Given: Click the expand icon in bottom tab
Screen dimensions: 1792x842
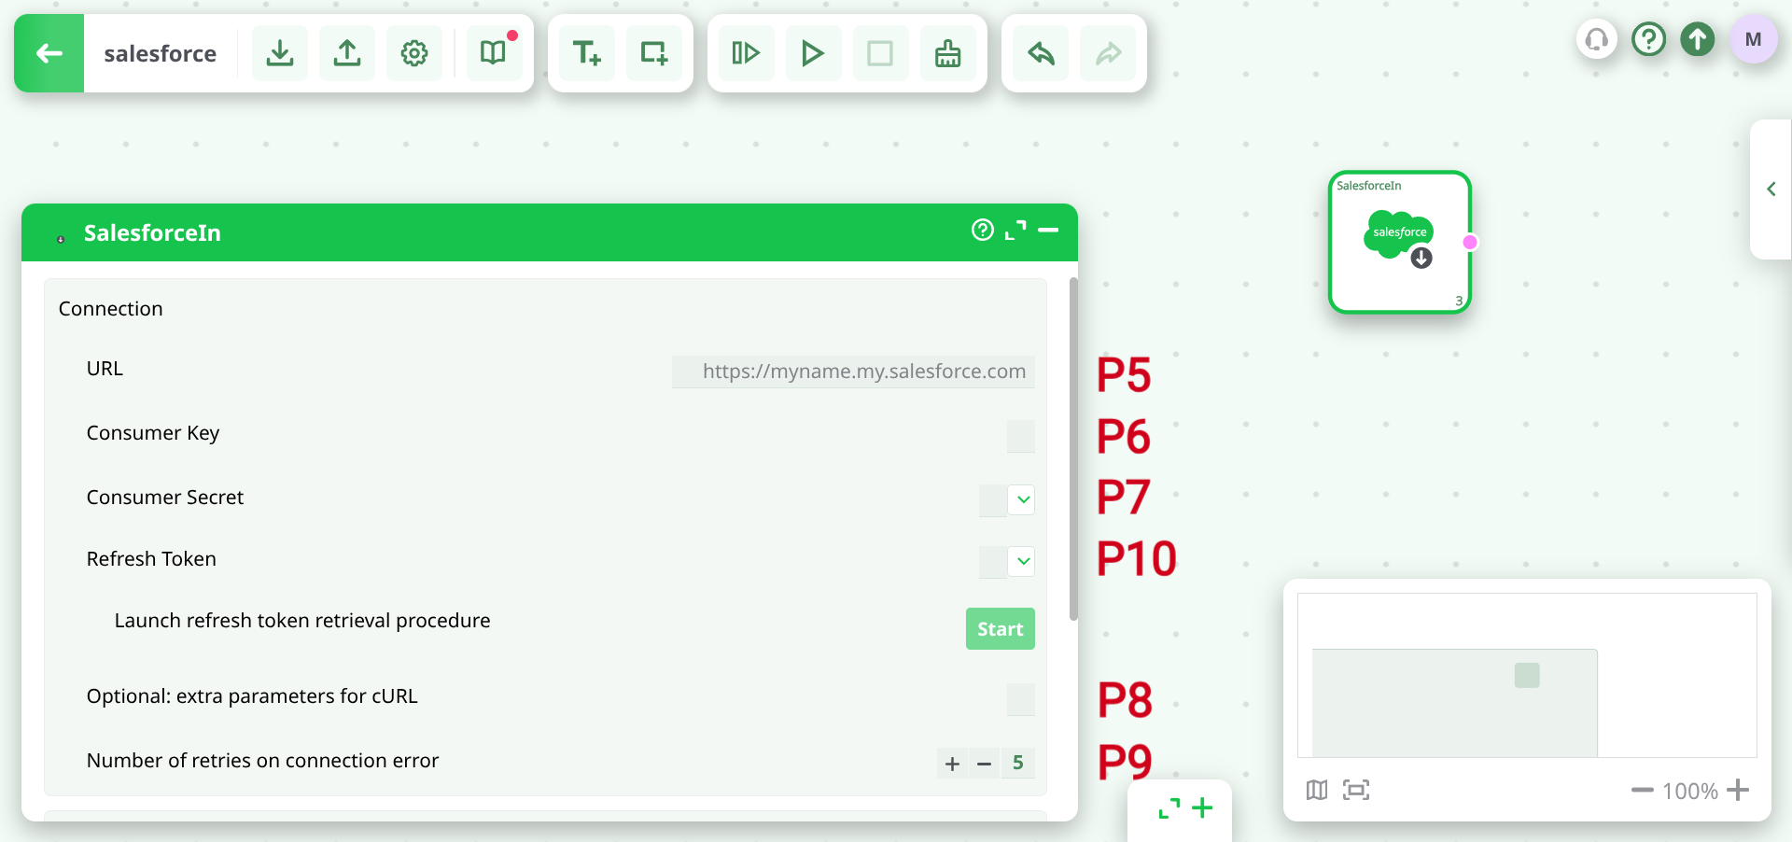Looking at the screenshot, I should 1169,808.
